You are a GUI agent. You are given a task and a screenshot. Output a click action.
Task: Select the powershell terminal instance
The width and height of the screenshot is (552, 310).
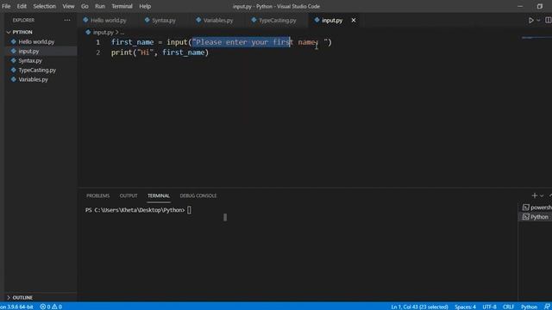pos(536,208)
